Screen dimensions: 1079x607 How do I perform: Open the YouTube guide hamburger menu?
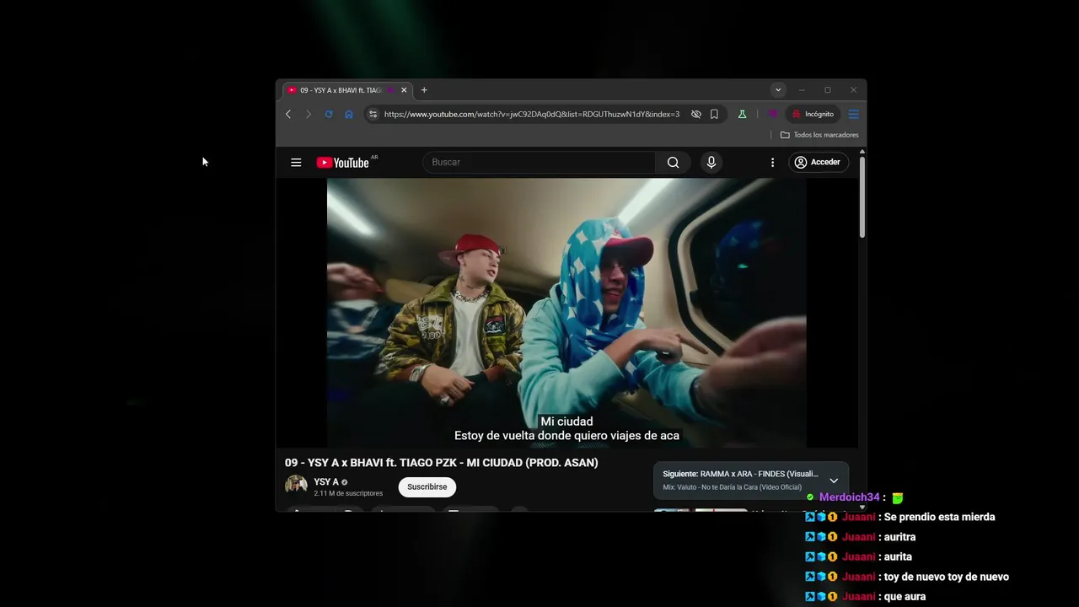pos(296,162)
